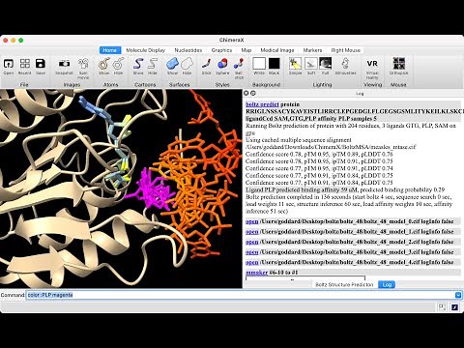Viewport: 464px width, 348px height.
Task: Open the Molecule Display tab
Action: pyautogui.click(x=145, y=50)
